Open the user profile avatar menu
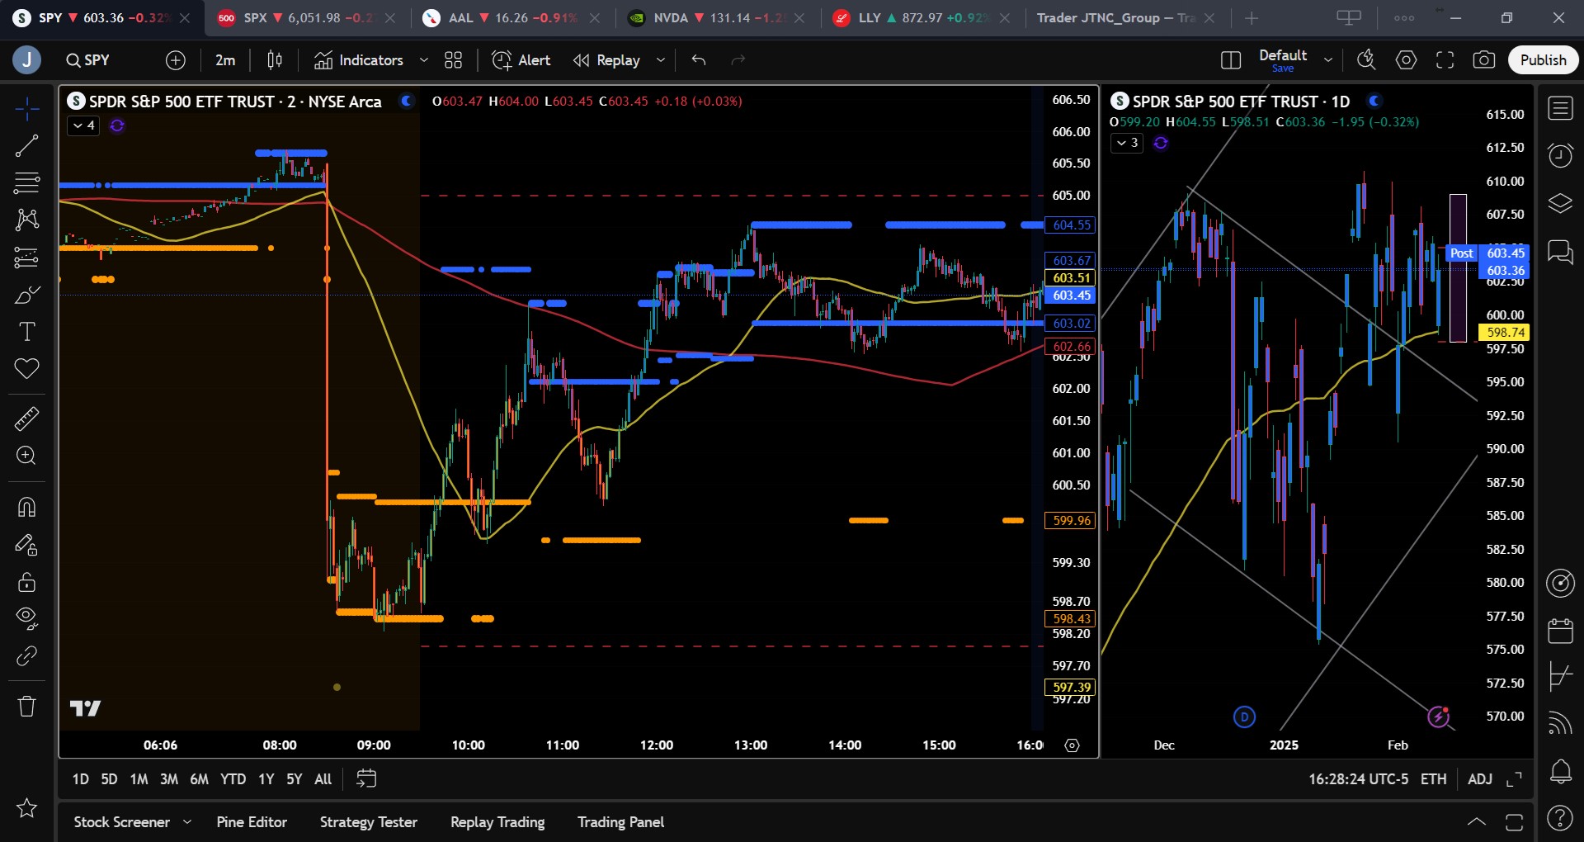Image resolution: width=1584 pixels, height=842 pixels. pos(26,60)
